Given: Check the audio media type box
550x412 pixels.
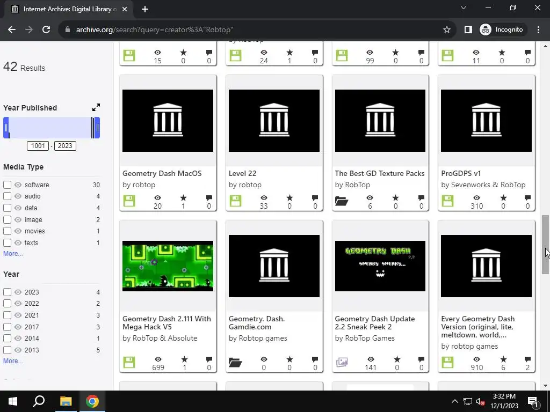Looking at the screenshot, I should point(7,196).
